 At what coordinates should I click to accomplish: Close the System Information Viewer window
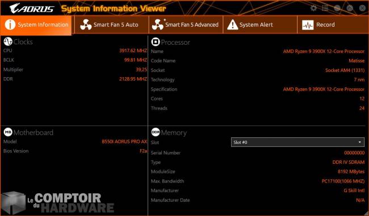coord(362,9)
